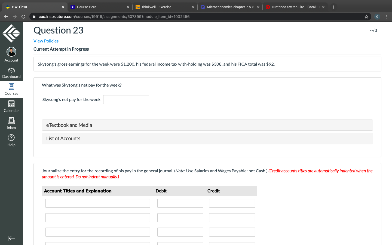Click the browser back arrow
Screen dimensions: 392x245
coord(6,17)
